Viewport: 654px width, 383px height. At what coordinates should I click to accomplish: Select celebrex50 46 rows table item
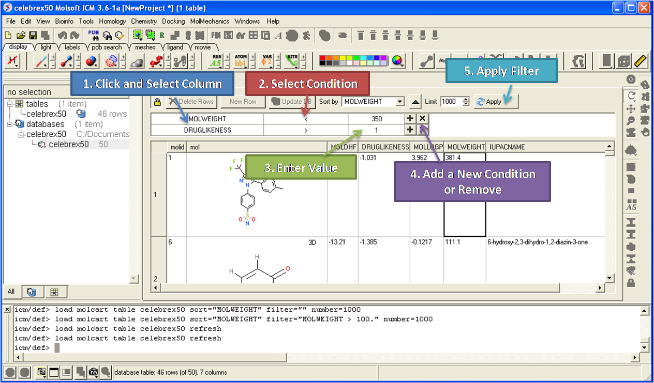pos(77,114)
